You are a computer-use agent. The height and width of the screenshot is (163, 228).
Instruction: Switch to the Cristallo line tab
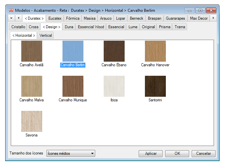click(x=18, y=27)
